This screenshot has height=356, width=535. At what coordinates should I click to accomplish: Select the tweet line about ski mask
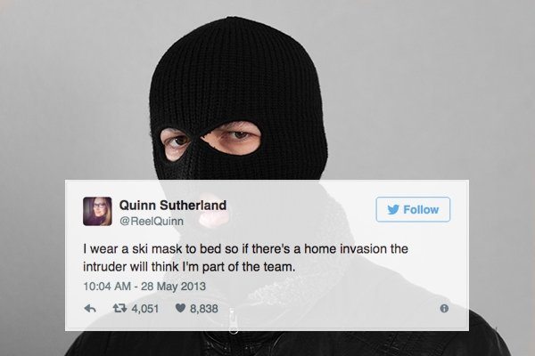tap(246, 248)
